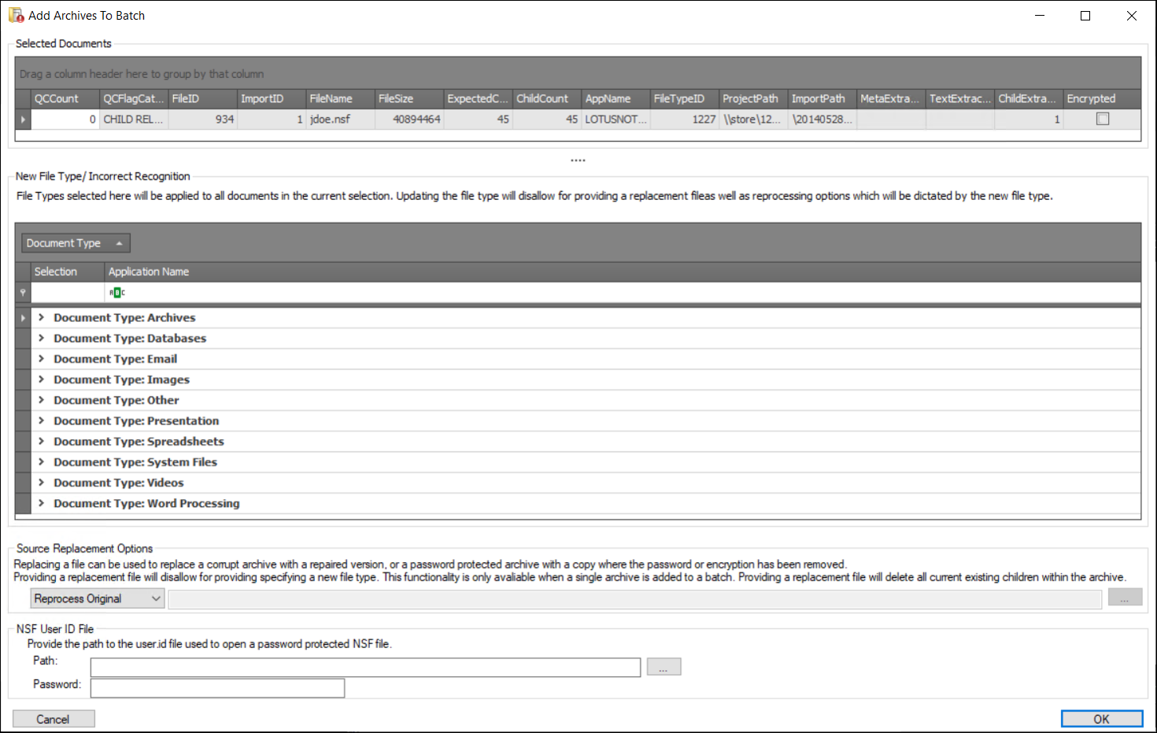1157x733 pixels.
Task: Click the 1227 FileTypeID cell
Action: point(685,119)
